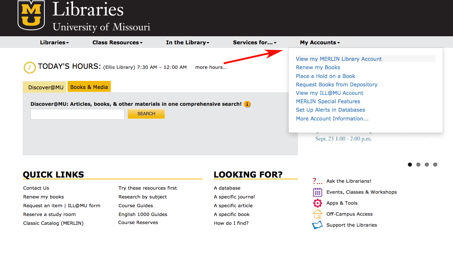Screen dimensions: 453x257
Task: Open the Events, Classes & Workshops calendar icon
Action: click(317, 192)
